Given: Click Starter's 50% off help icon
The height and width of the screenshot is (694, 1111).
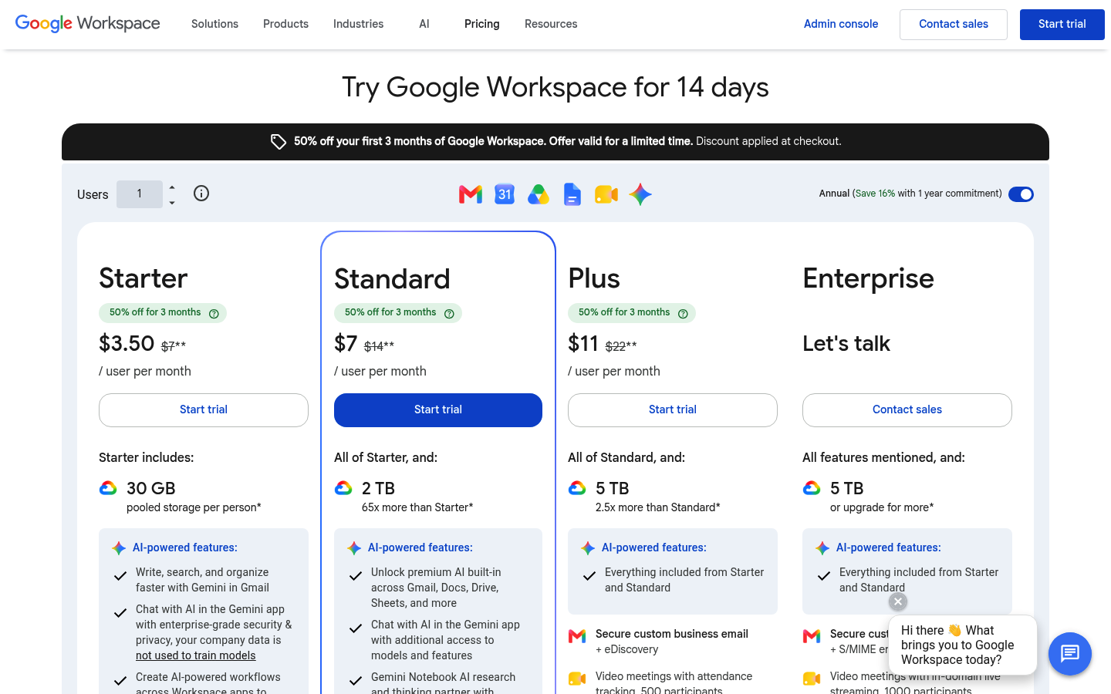Looking at the screenshot, I should 214,313.
